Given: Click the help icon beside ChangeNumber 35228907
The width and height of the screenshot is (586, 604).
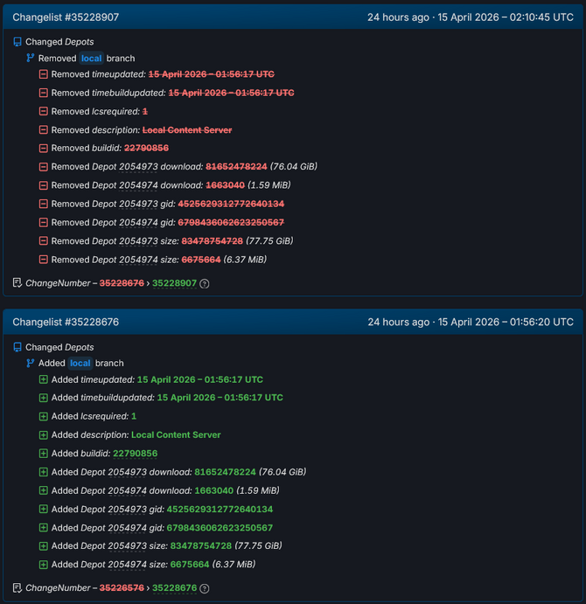Looking at the screenshot, I should pyautogui.click(x=205, y=284).
